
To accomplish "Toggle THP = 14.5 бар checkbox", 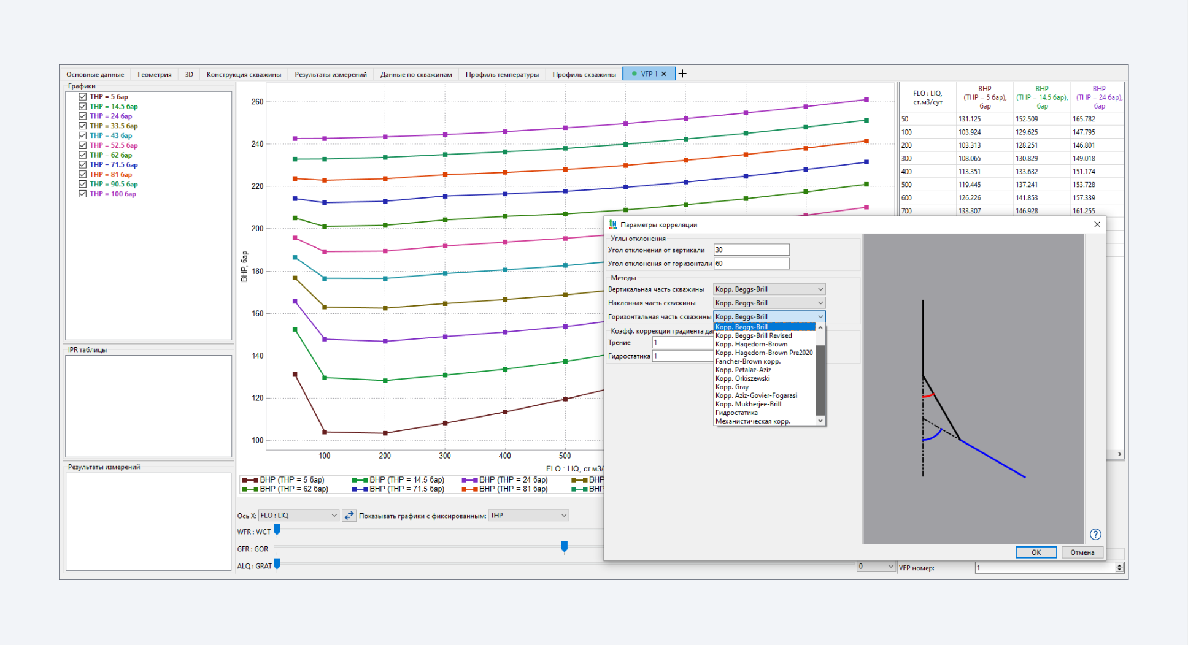I will 82,107.
